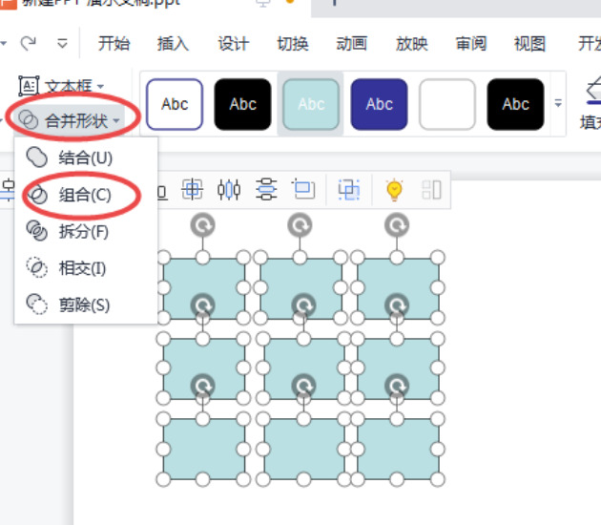
Task: Expand the quick access toolbar dropdown
Action: tap(62, 43)
